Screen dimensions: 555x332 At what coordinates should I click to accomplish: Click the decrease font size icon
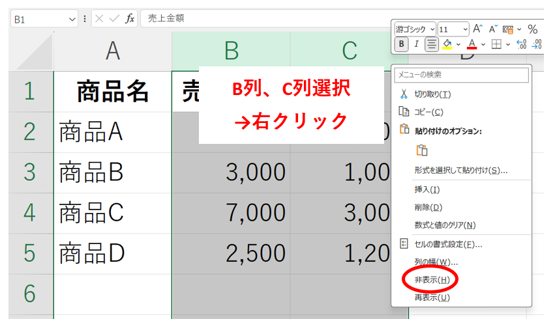coord(494,29)
